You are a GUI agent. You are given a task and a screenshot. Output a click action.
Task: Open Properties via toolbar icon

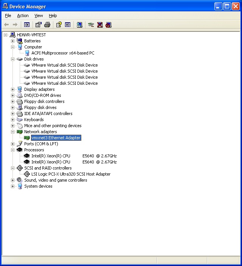point(39,25)
